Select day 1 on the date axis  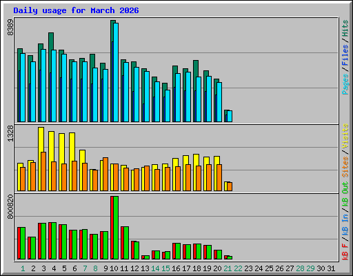click(x=23, y=268)
